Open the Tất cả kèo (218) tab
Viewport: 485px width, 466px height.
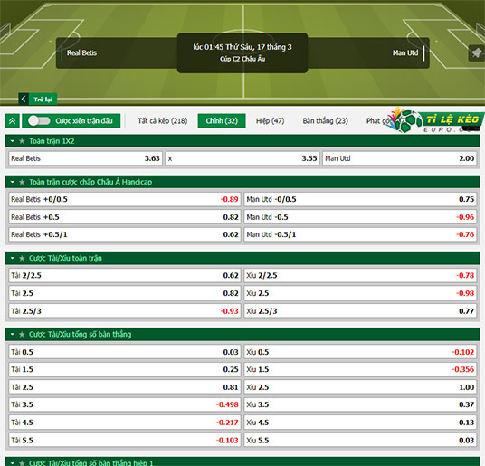click(x=162, y=120)
